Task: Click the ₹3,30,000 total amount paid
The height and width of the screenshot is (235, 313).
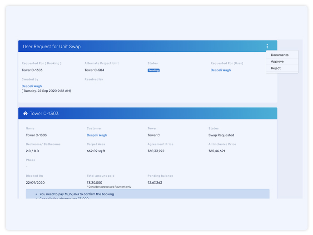Action: click(x=94, y=183)
